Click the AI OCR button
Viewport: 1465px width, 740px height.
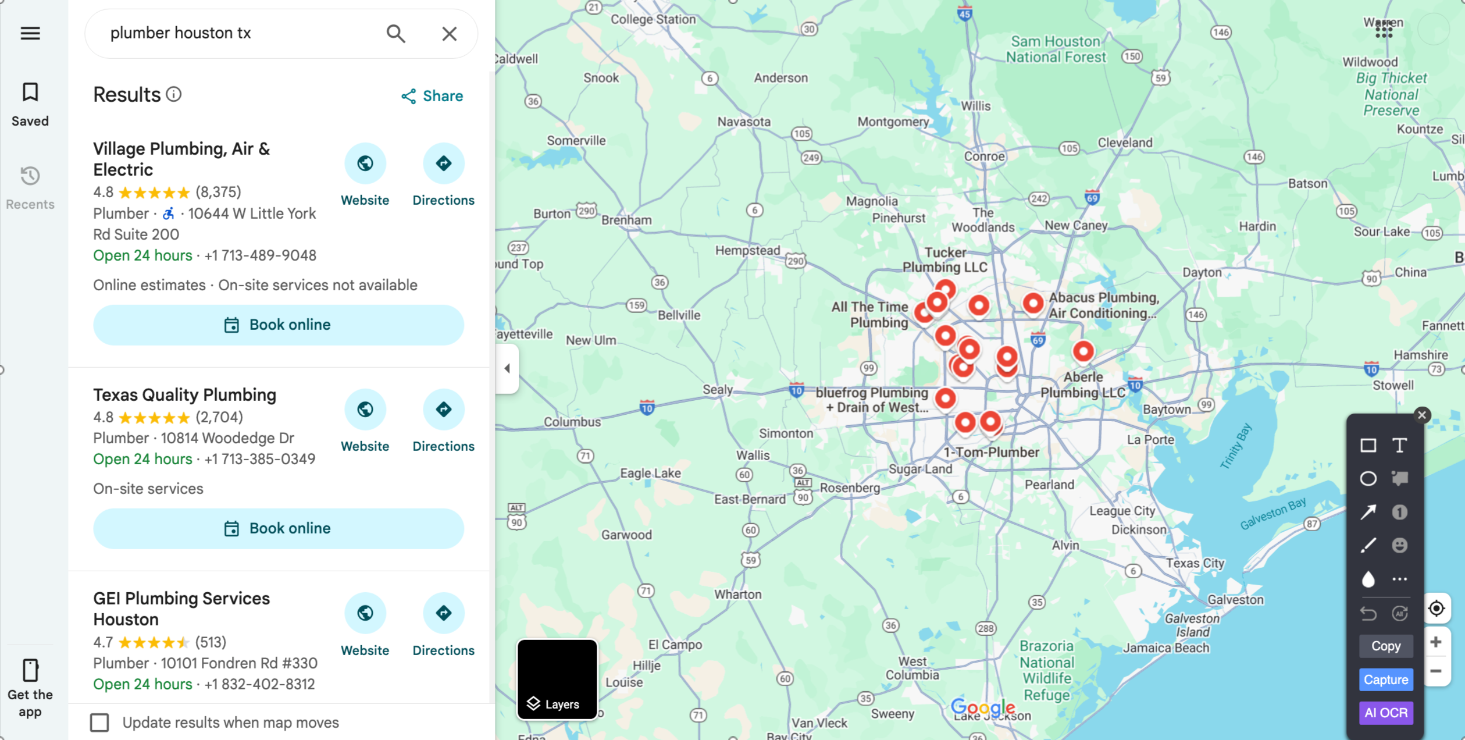[x=1386, y=713]
